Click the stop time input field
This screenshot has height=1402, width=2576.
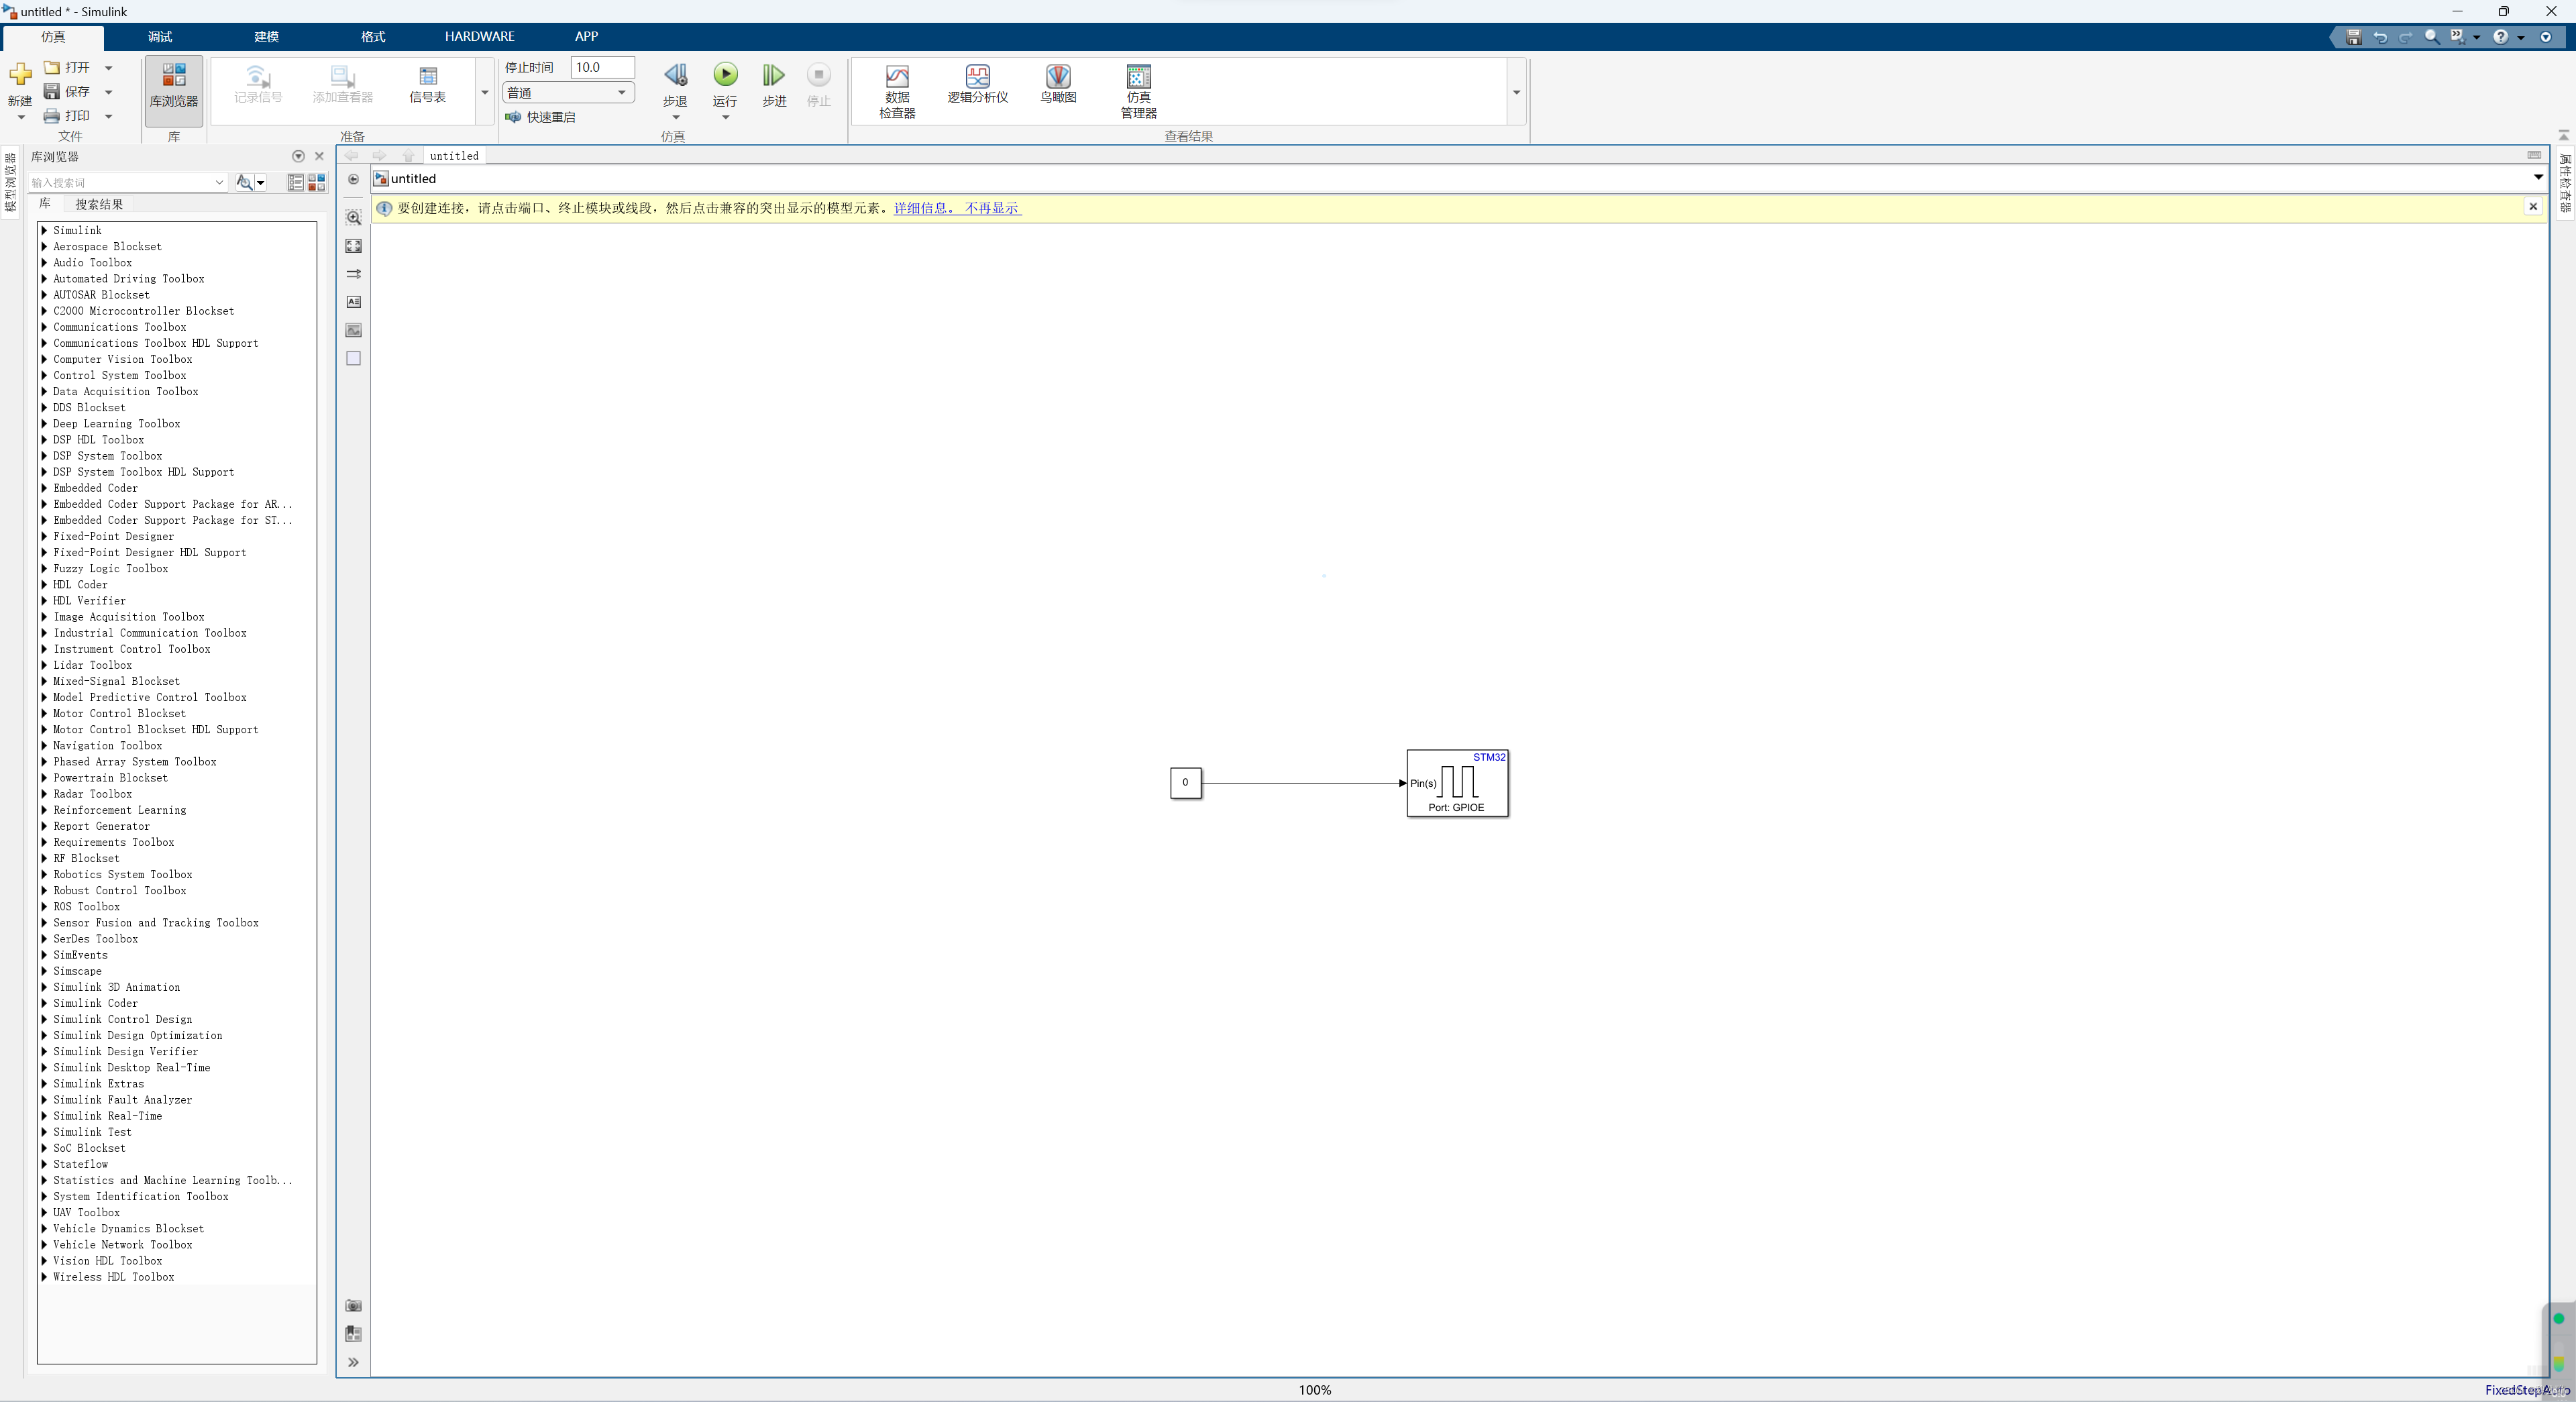click(601, 67)
